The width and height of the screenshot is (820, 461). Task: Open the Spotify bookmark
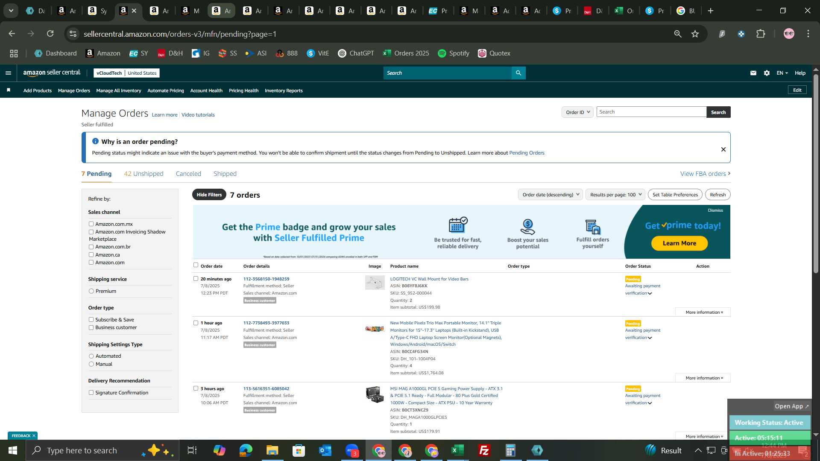click(454, 53)
